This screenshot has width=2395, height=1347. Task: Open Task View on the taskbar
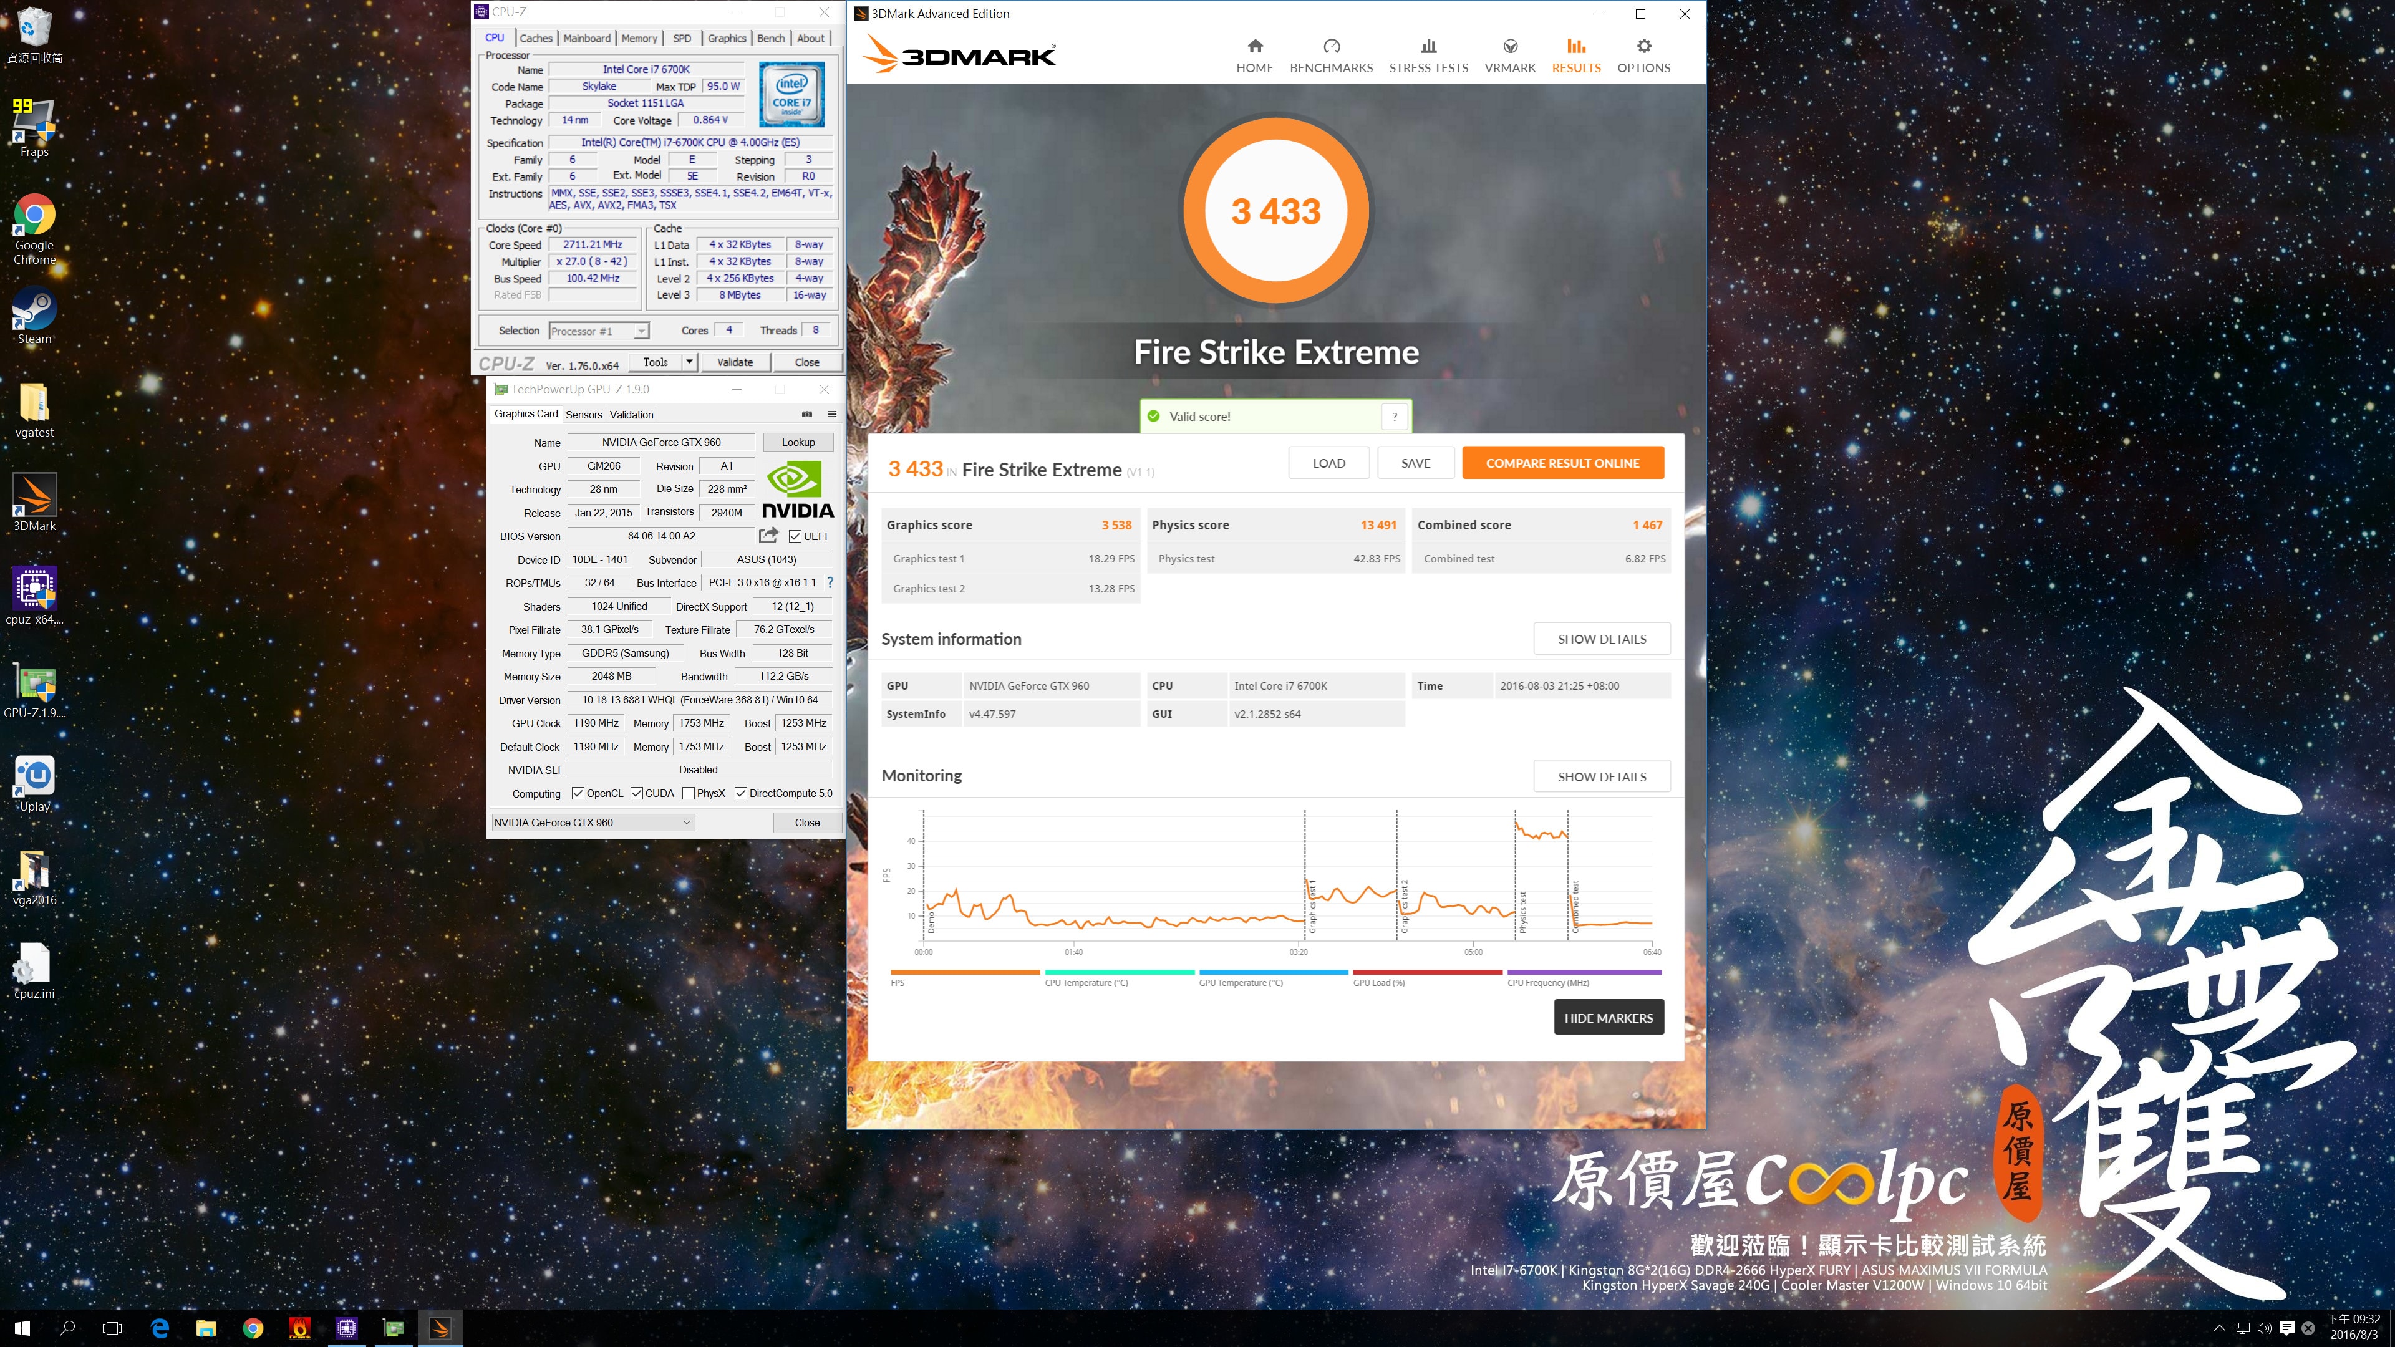112,1328
